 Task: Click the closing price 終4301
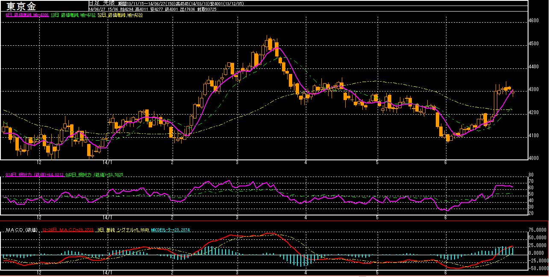171,9
